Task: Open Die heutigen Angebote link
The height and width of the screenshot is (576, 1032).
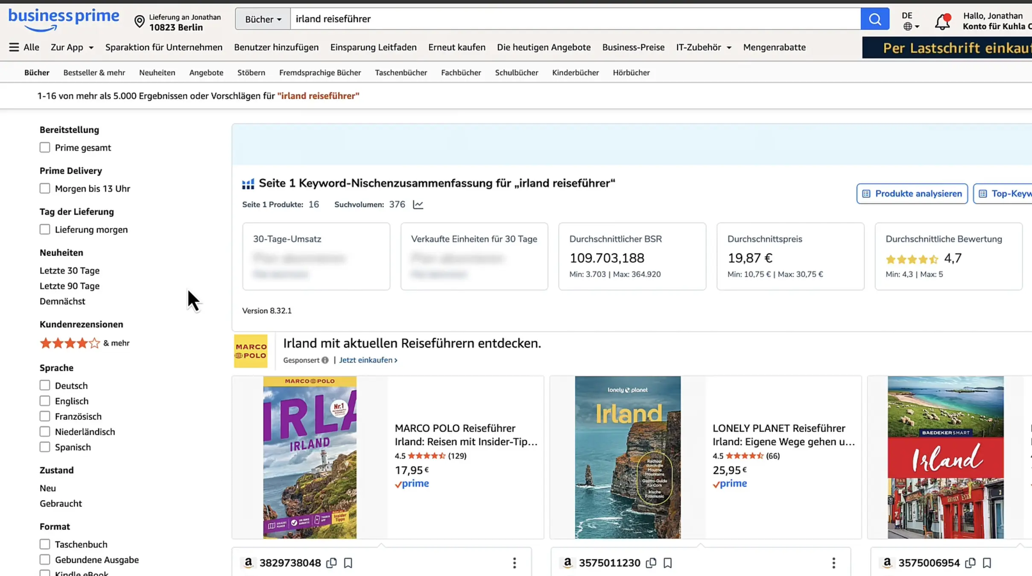Action: click(544, 47)
